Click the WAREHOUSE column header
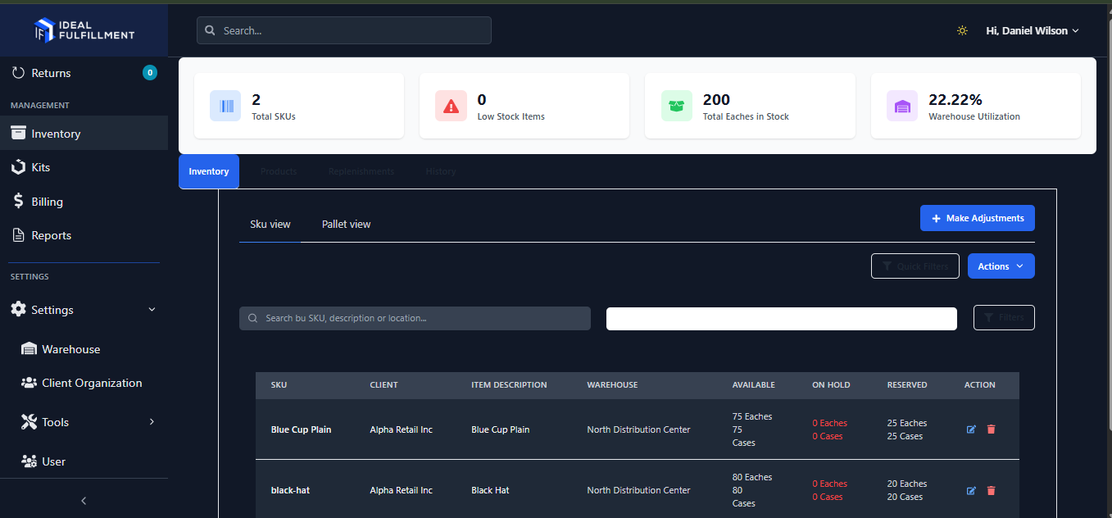This screenshot has height=518, width=1112. [x=612, y=385]
